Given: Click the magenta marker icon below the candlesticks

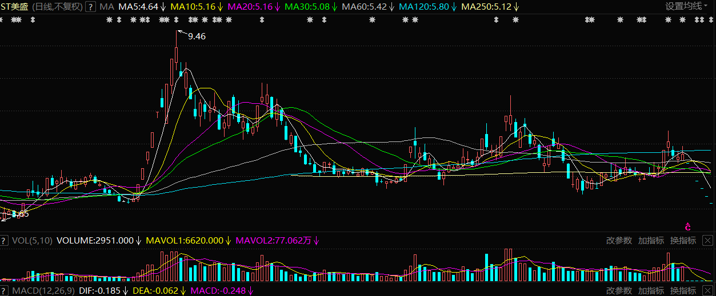Looking at the screenshot, I should [x=688, y=226].
